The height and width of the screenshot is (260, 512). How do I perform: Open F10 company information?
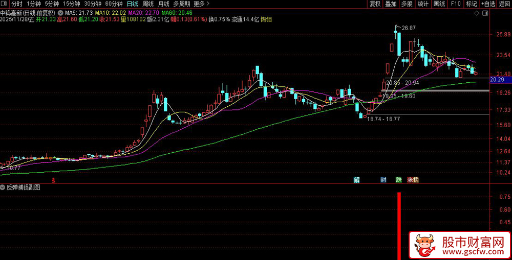click(456, 4)
